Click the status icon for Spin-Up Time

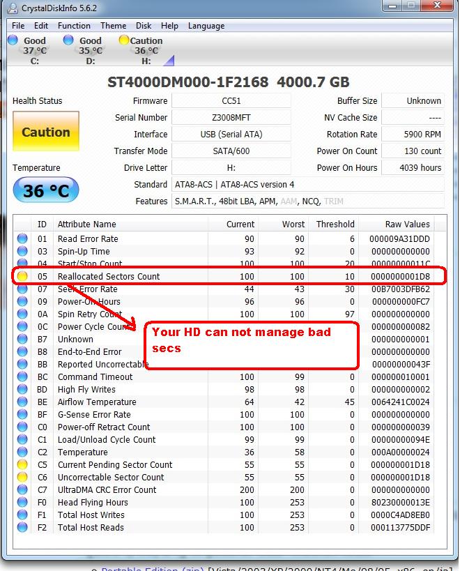point(22,251)
